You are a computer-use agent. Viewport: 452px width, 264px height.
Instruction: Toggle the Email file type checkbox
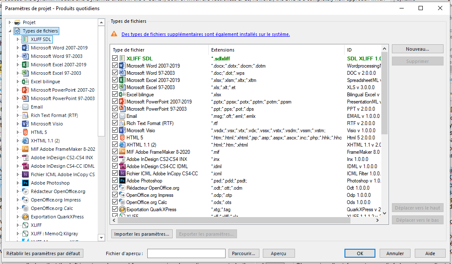tap(115, 116)
